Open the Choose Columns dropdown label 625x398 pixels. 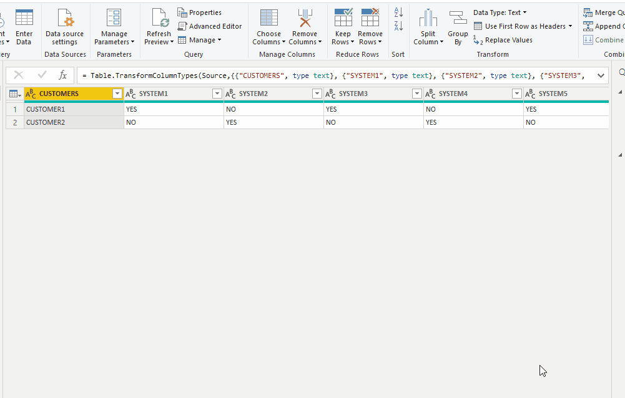click(x=268, y=38)
